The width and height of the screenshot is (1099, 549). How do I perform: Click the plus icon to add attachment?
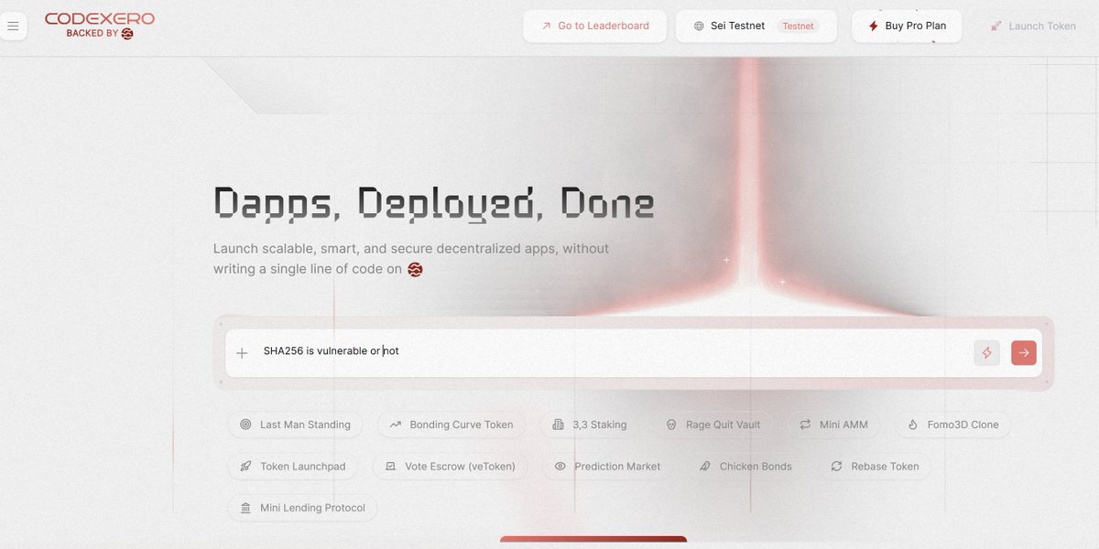242,353
